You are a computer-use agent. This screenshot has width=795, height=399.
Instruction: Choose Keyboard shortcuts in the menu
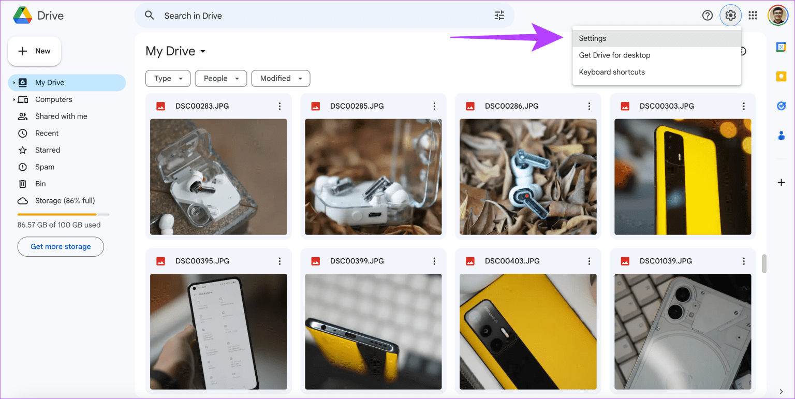click(x=612, y=72)
